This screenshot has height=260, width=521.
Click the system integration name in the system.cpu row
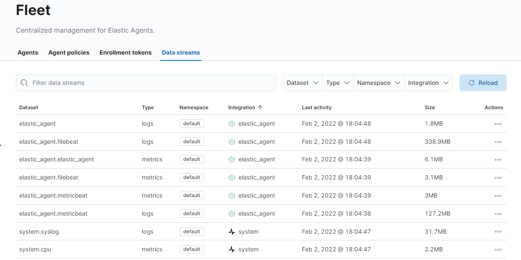(248, 249)
